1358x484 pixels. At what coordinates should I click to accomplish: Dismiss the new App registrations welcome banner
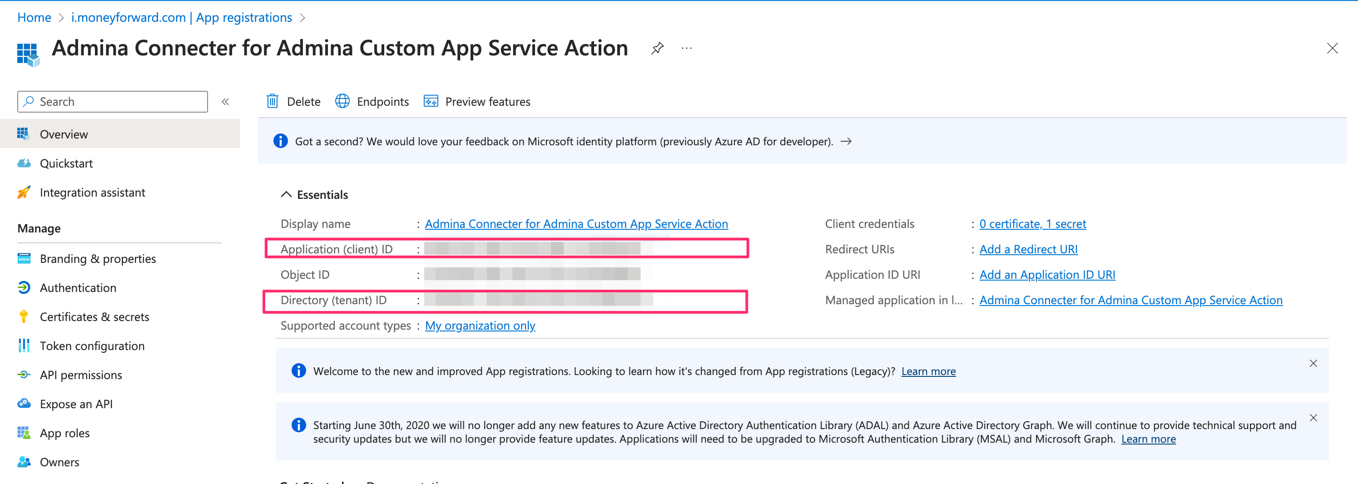click(x=1313, y=363)
